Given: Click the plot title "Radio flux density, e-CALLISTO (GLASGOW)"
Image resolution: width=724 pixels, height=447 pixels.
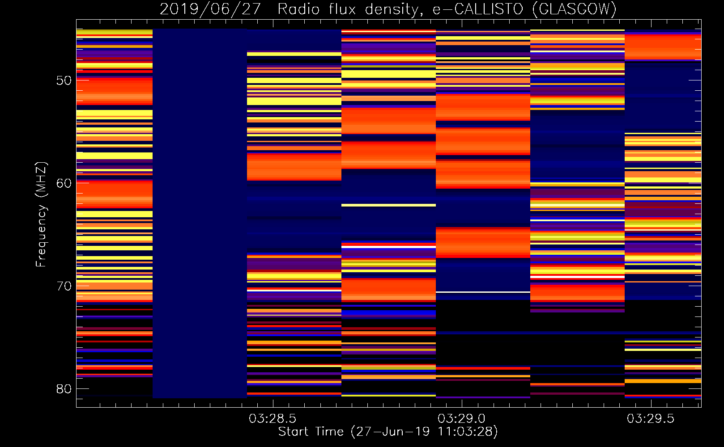Looking at the screenshot, I should 447,9.
